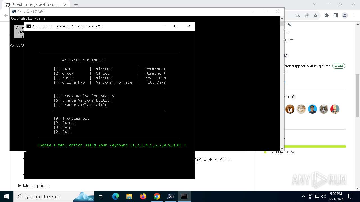The height and width of the screenshot is (202, 360).
Task: Open Task View on the taskbar
Action: pyautogui.click(x=101, y=196)
